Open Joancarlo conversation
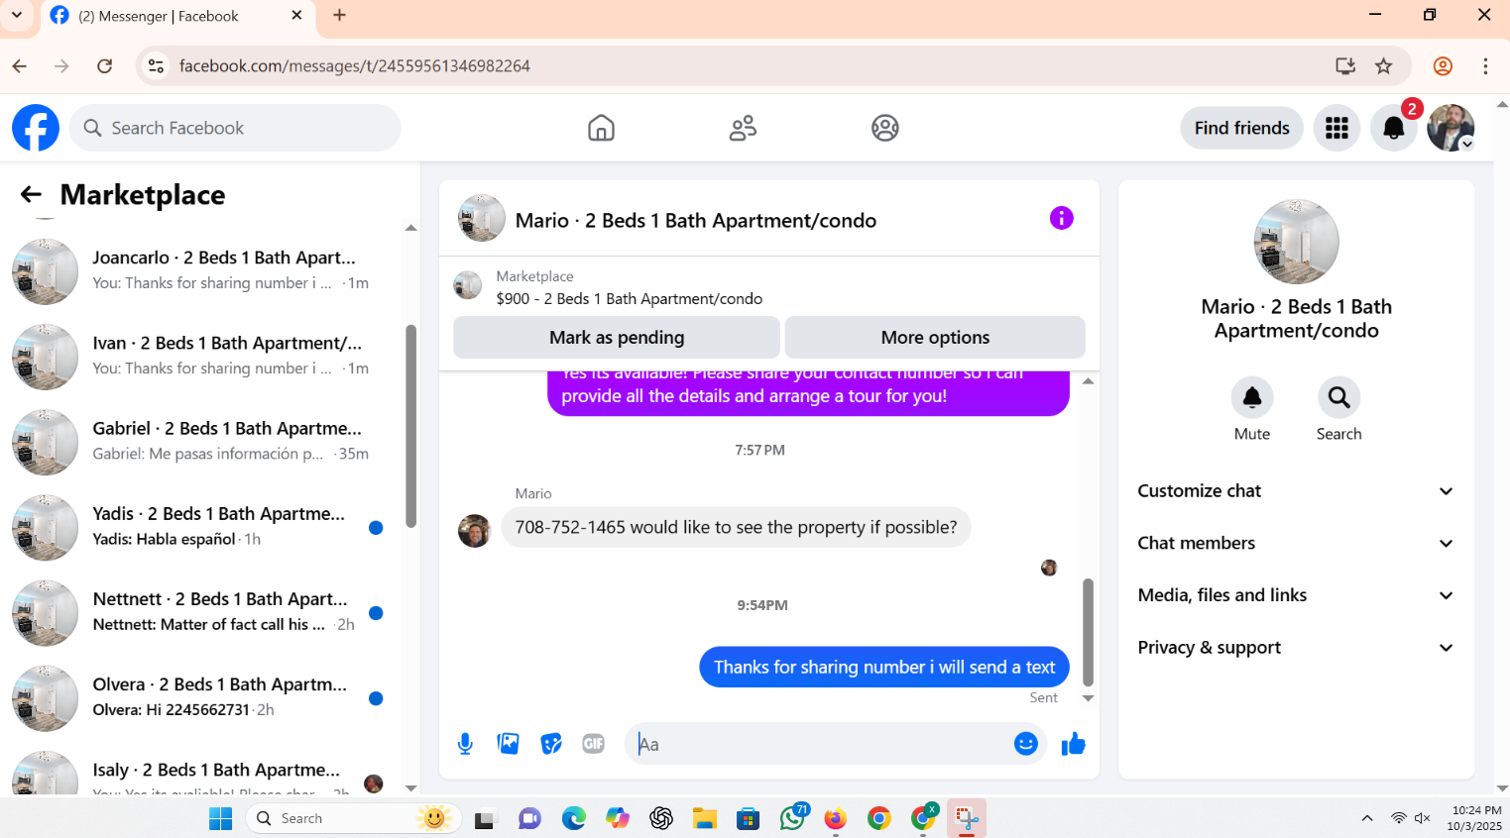This screenshot has width=1510, height=838. click(x=203, y=270)
